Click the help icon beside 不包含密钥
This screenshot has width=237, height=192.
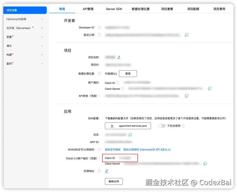183,126
